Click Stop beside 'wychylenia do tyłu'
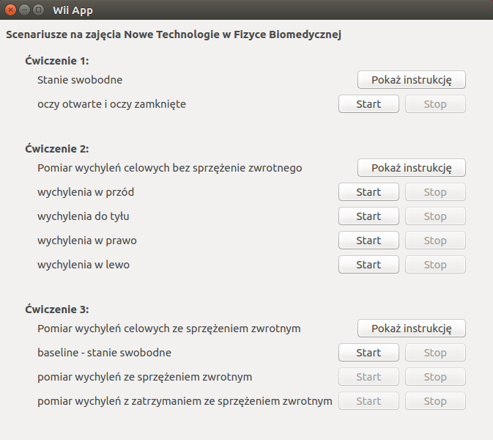Viewport: 493px width, 440px height. click(435, 216)
